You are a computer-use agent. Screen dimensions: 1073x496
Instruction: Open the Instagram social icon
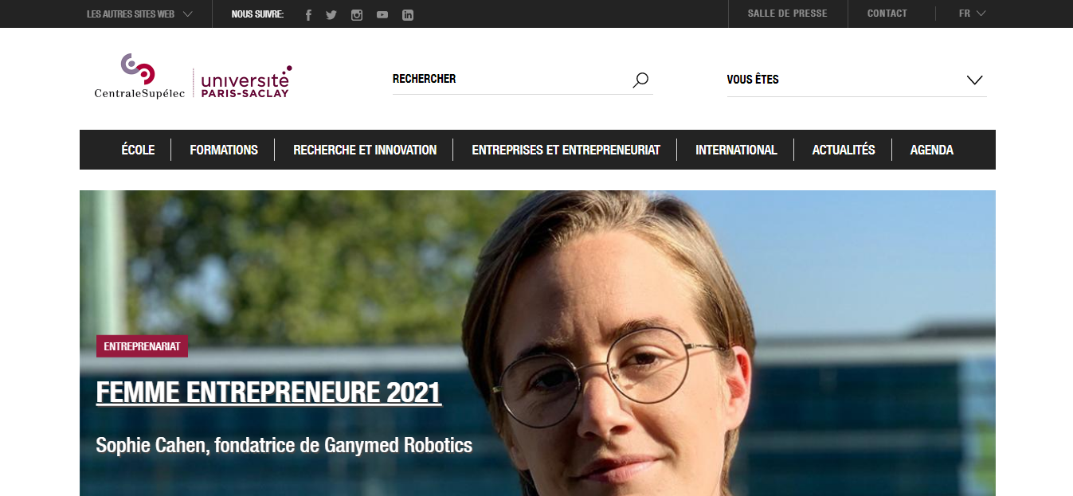click(357, 14)
